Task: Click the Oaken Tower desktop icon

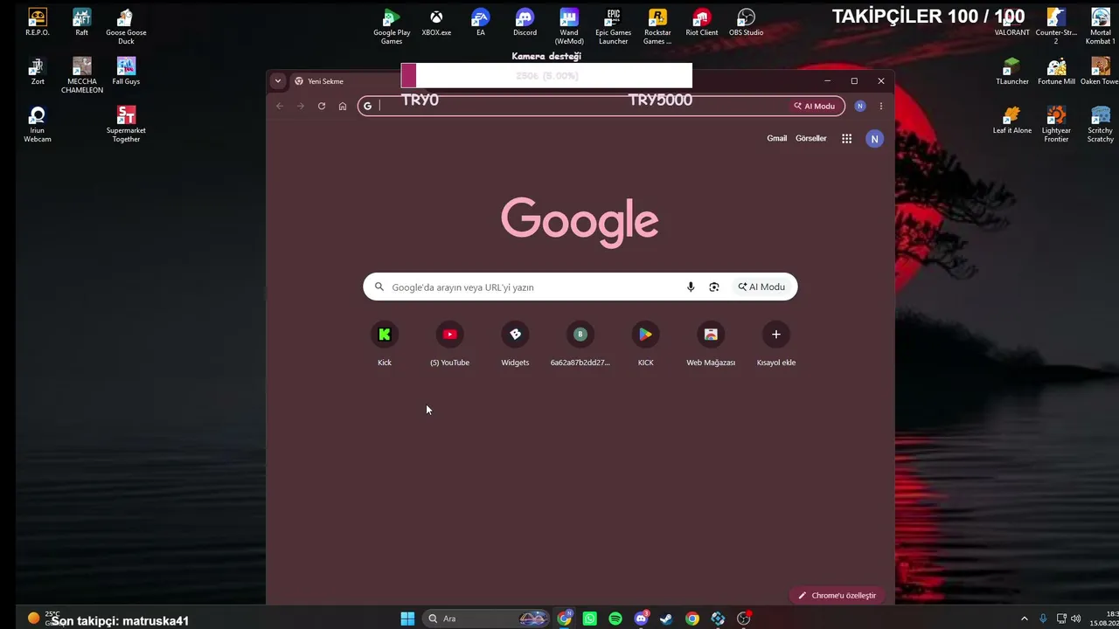Action: pos(1100,72)
